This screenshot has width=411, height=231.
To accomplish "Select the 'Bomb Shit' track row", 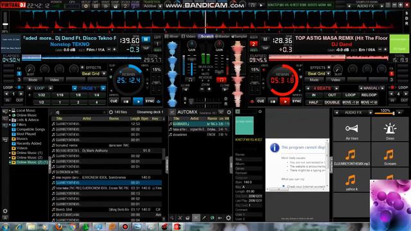I will tap(107, 210).
